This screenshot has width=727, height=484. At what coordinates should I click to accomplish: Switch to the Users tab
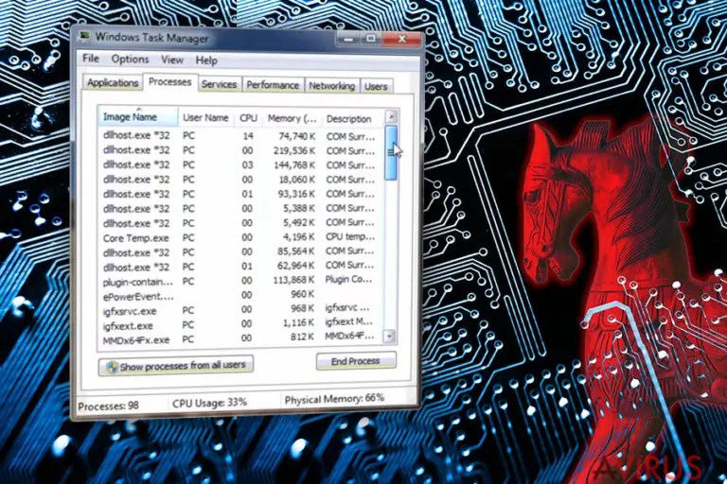(x=376, y=86)
